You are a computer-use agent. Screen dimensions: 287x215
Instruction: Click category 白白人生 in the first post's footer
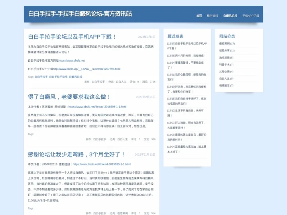(x=121, y=82)
